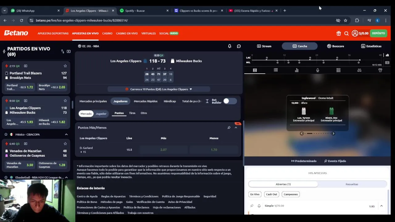The height and width of the screenshot is (222, 395).
Task: Collapse the México - CIBACOPA league
Action: coord(66,134)
